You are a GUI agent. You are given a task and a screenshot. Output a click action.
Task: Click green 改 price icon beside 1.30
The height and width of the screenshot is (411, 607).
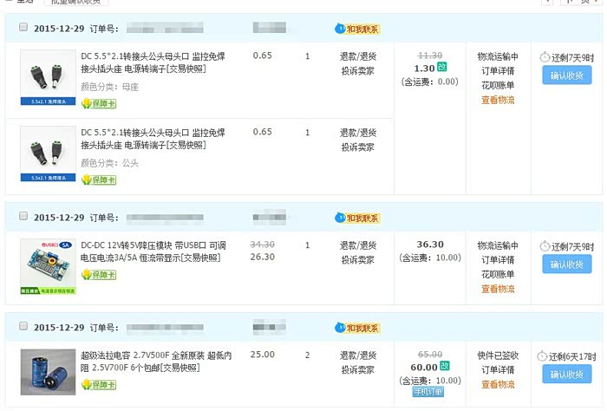click(x=442, y=68)
